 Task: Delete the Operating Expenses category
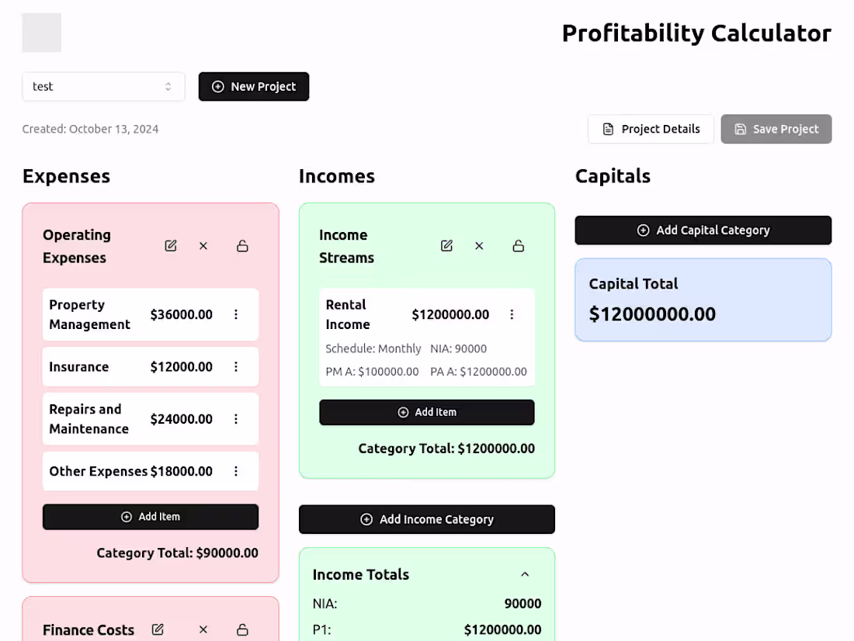point(203,246)
